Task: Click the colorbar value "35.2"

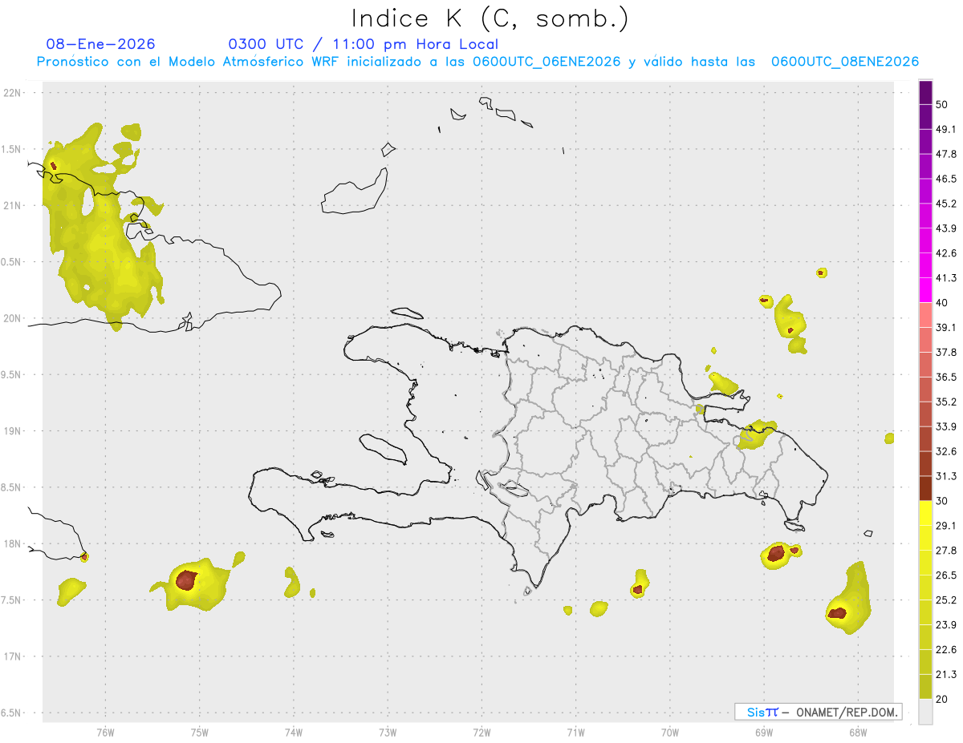Action: point(946,402)
